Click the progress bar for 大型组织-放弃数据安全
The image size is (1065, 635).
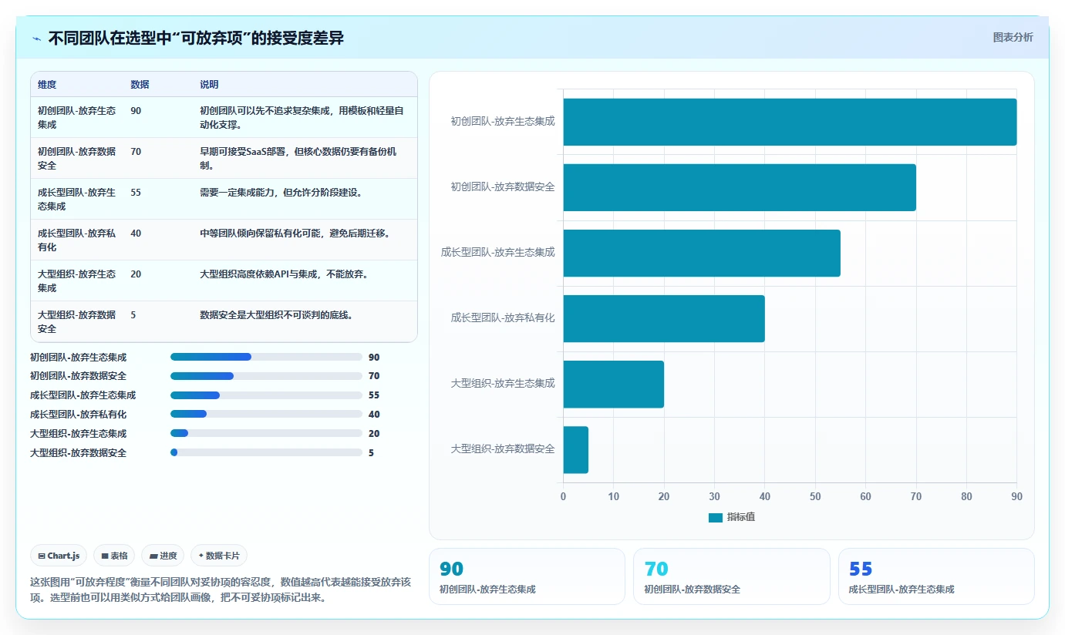266,452
